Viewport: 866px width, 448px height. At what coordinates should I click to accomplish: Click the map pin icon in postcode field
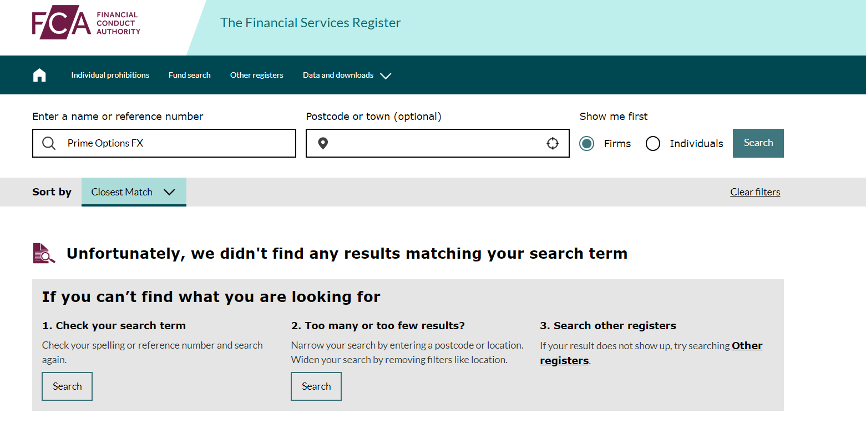[323, 144]
